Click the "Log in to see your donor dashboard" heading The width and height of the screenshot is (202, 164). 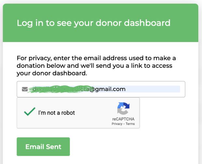94,23
